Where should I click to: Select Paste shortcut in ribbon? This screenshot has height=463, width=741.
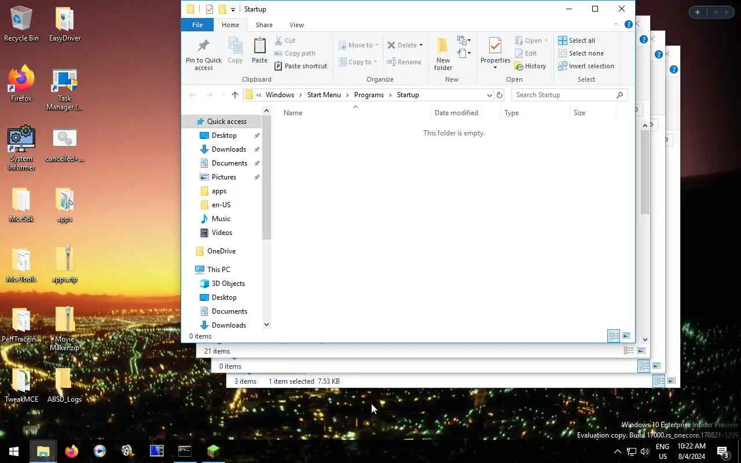300,66
